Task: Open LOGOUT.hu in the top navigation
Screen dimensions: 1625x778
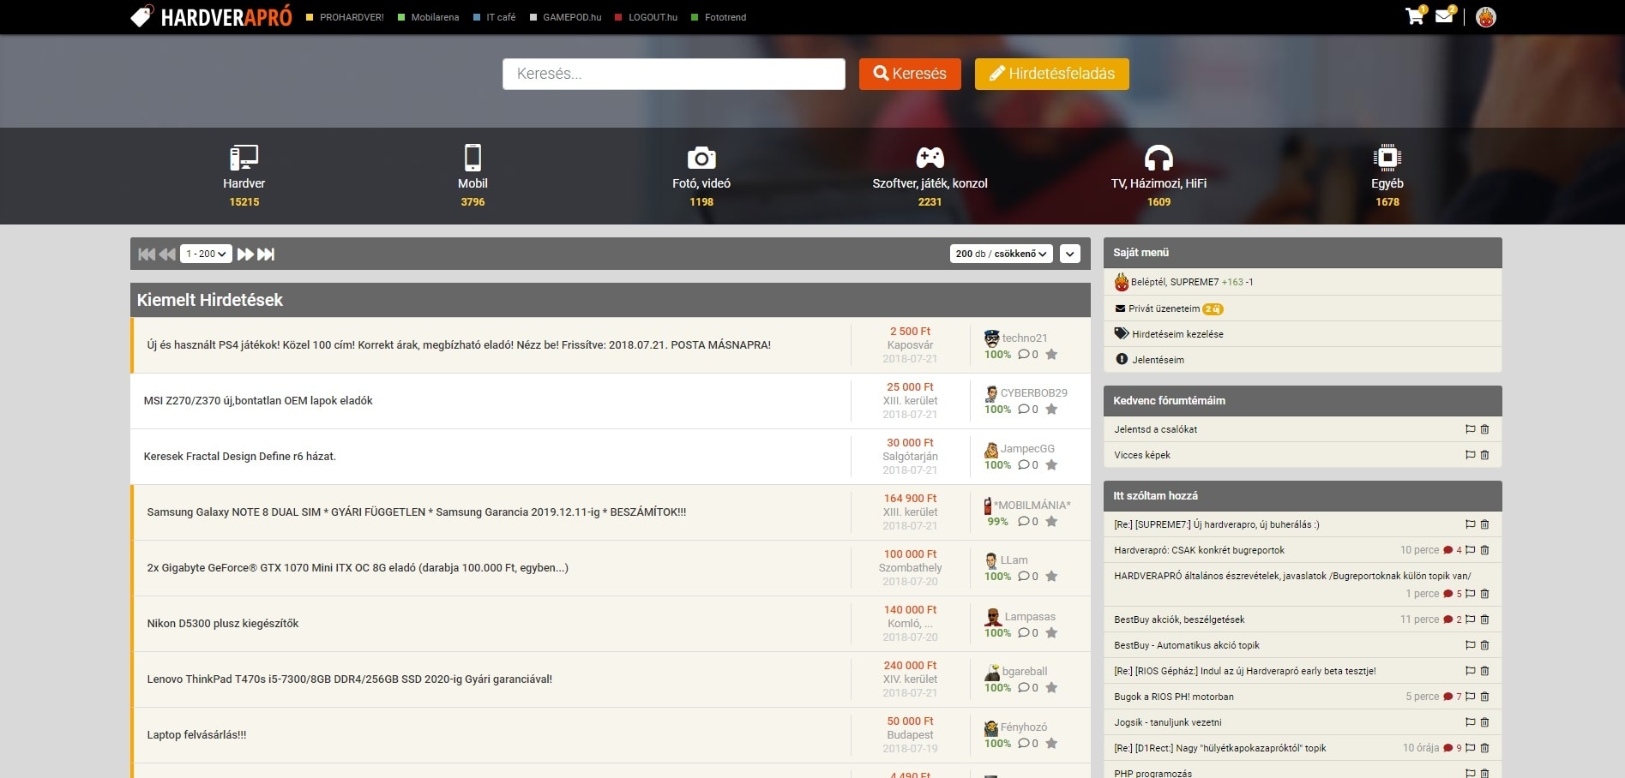Action: (x=653, y=17)
